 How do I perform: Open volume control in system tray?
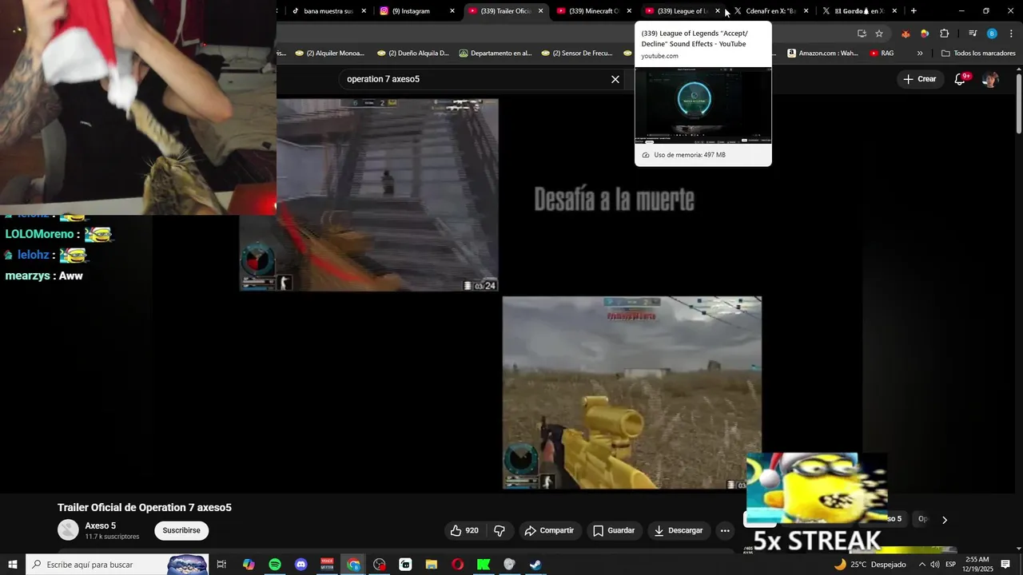point(934,565)
